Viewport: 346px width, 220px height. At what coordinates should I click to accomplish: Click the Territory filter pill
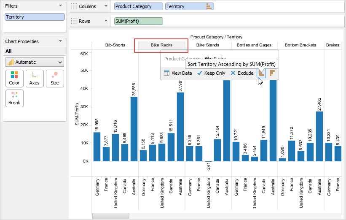(35, 17)
